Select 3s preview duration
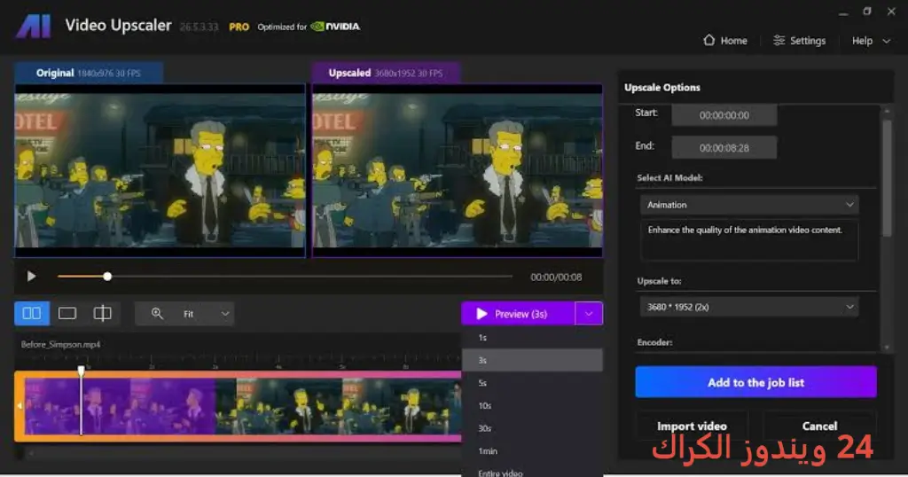Image resolution: width=908 pixels, height=477 pixels. pos(532,360)
